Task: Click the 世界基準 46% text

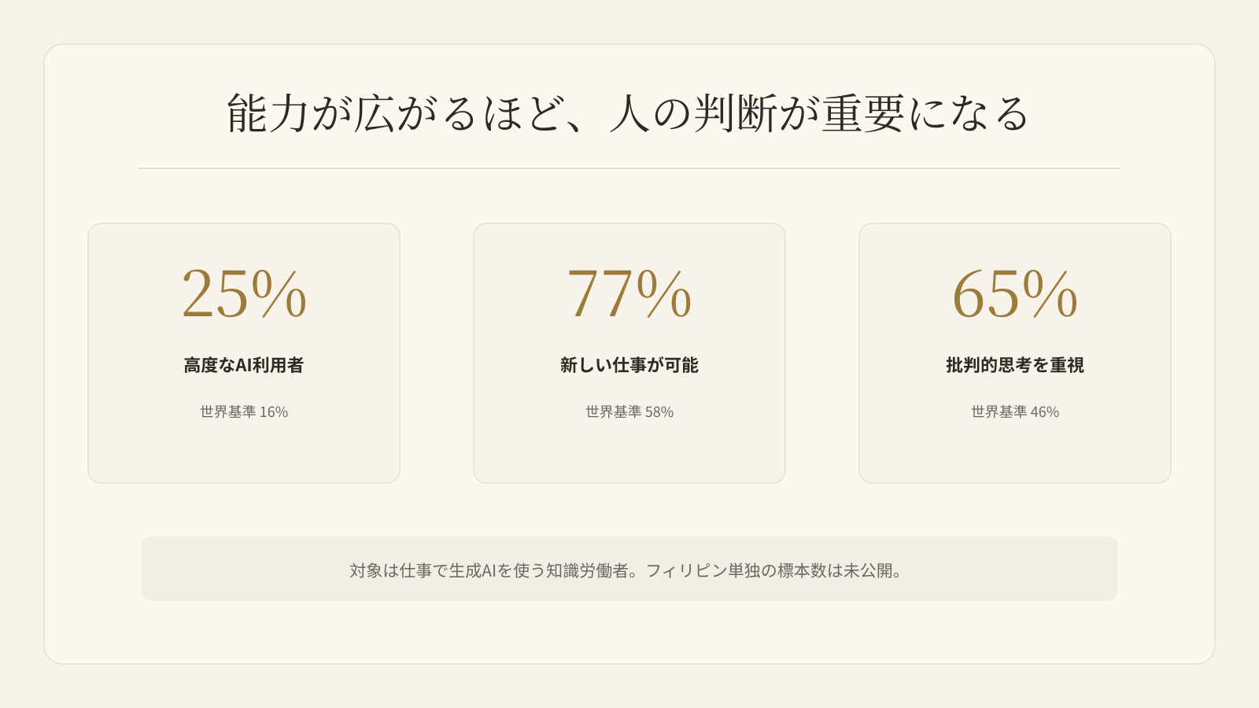Action: pyautogui.click(x=1015, y=411)
